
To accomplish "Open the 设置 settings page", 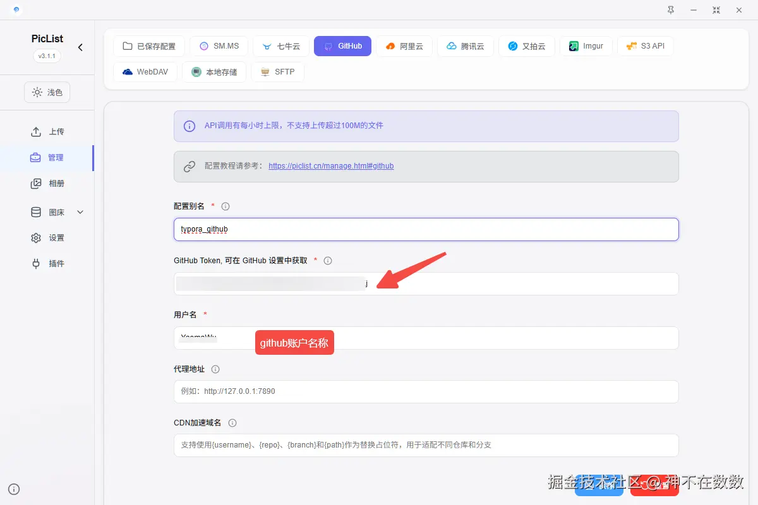I will pyautogui.click(x=47, y=238).
